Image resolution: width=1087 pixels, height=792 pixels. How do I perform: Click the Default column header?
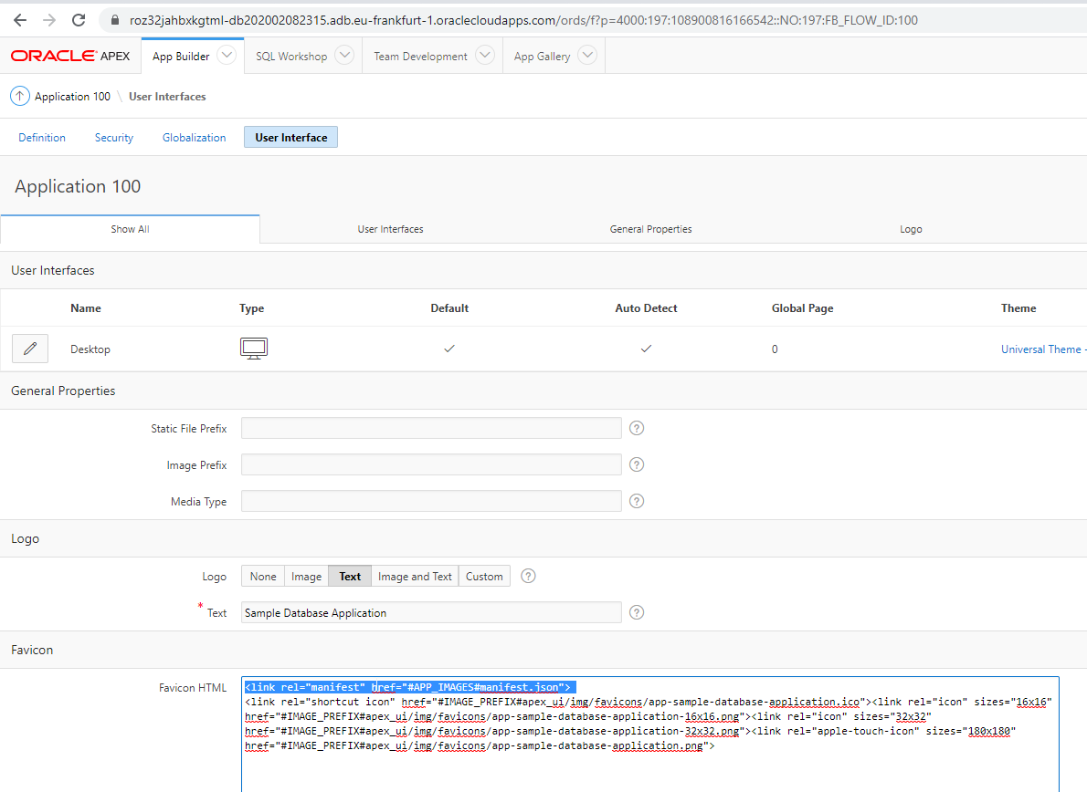449,308
